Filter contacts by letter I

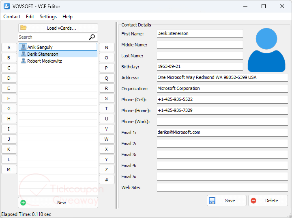(9, 129)
